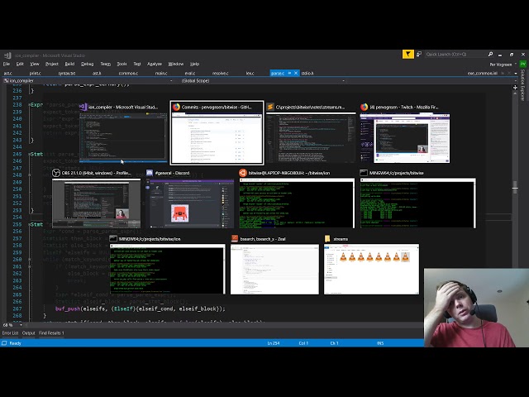Switch to the lex.c editor tab

click(x=250, y=73)
